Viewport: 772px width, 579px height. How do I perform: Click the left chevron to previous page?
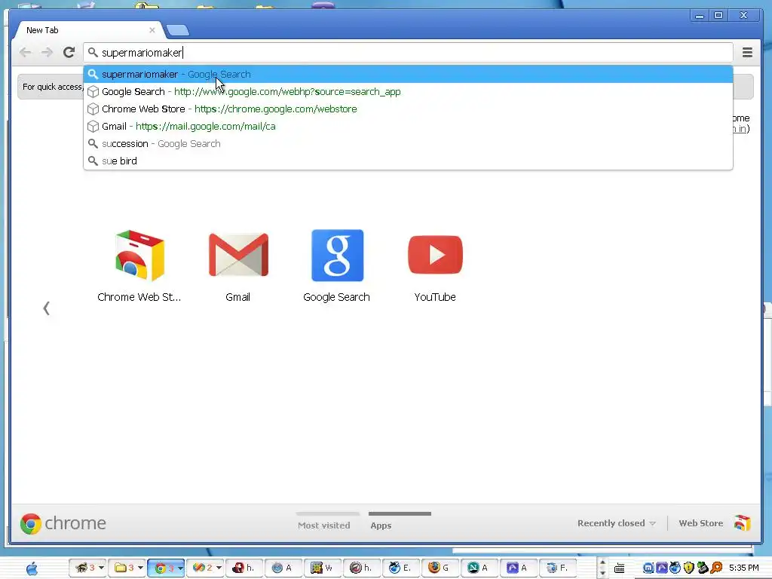pos(46,308)
